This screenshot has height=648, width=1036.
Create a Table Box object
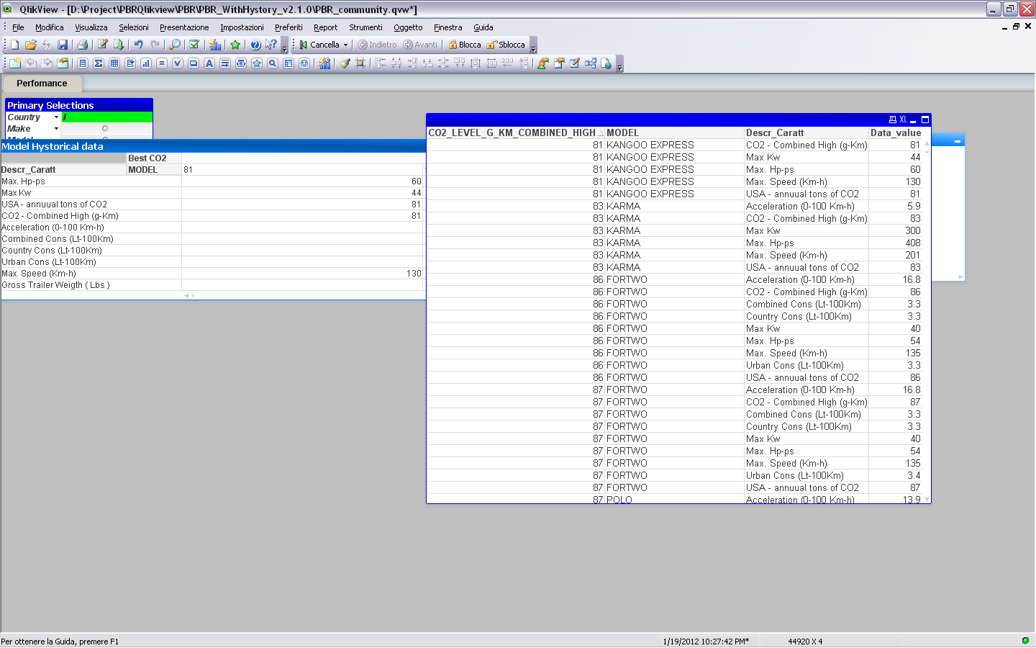114,63
